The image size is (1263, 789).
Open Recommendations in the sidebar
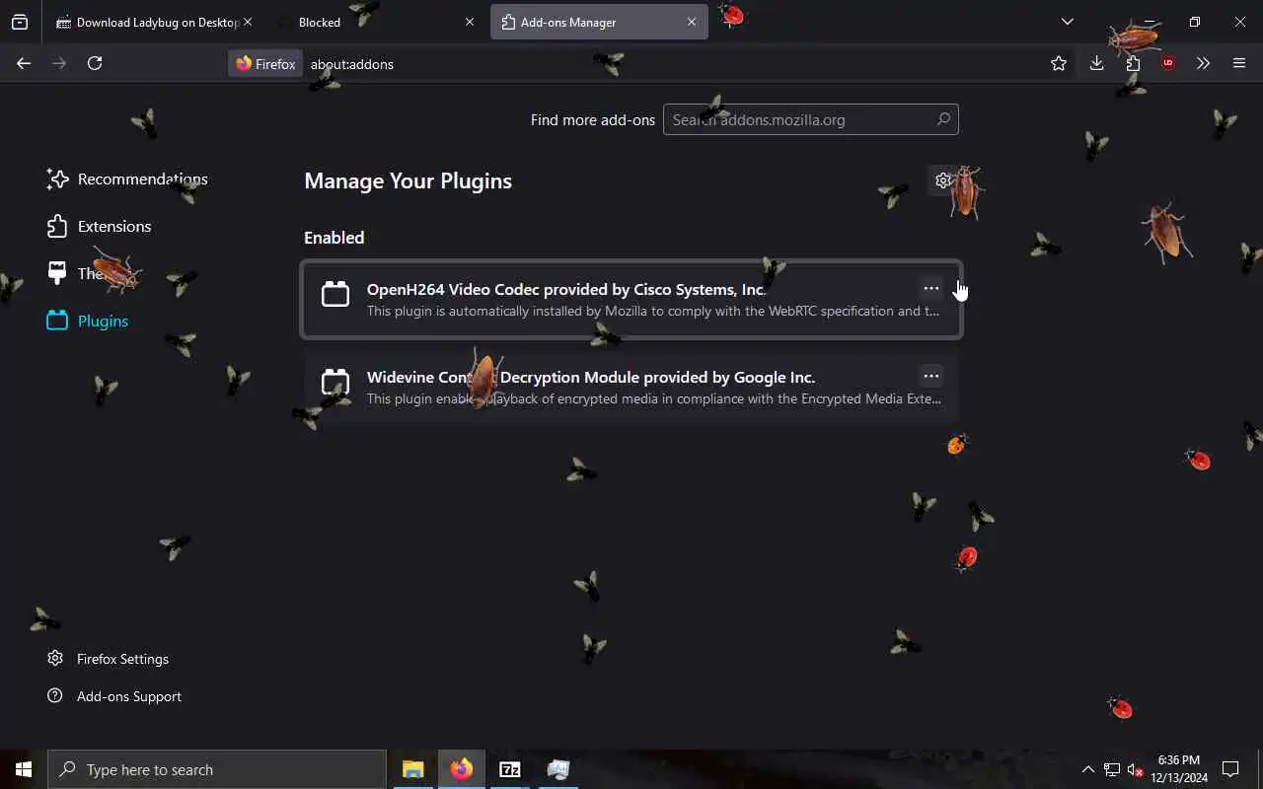126,179
